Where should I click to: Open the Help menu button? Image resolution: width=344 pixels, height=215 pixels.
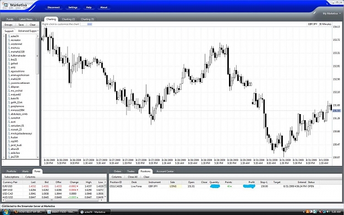pyautogui.click(x=89, y=8)
